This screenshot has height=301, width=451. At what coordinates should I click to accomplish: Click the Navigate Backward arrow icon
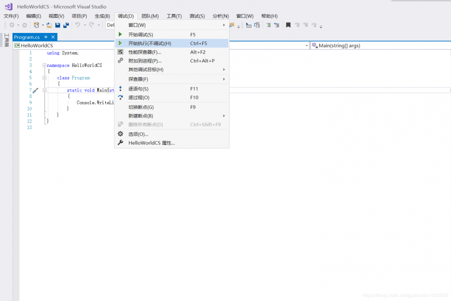tap(12, 24)
